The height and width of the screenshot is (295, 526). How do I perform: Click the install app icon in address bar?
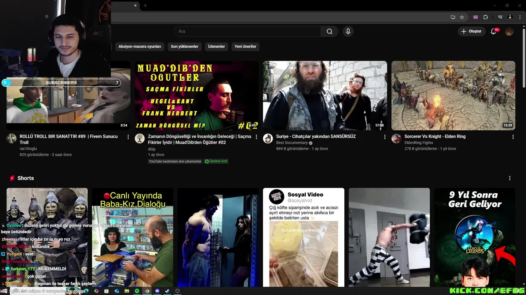point(453,17)
